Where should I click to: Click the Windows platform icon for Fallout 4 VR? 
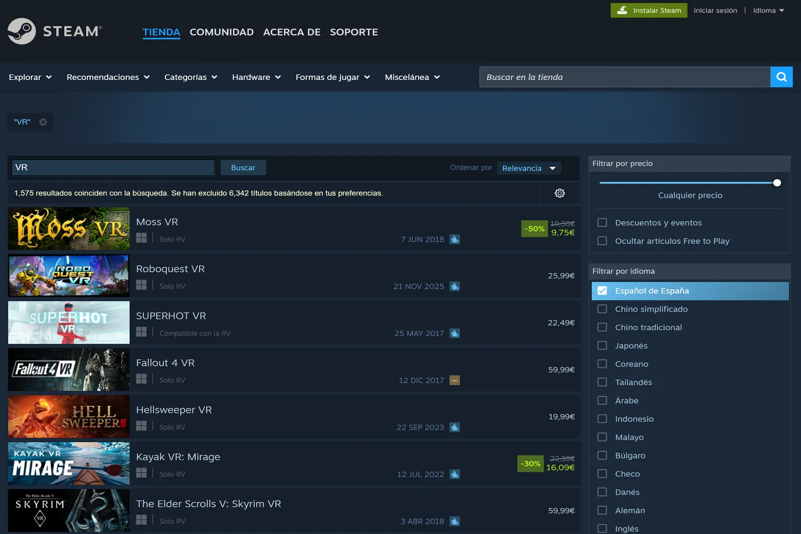[141, 379]
